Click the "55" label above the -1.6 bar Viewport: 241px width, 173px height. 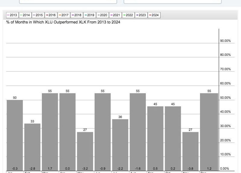[x=138, y=91]
